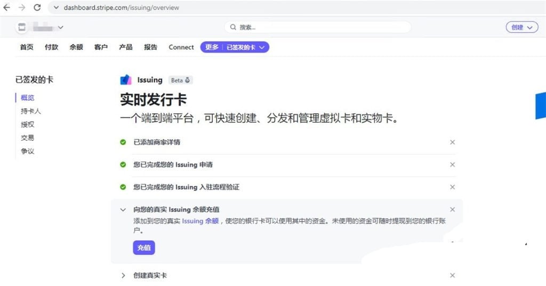Collapse the 向您的真实 Issuing 余额充值 section
546x286 pixels.
tap(123, 210)
